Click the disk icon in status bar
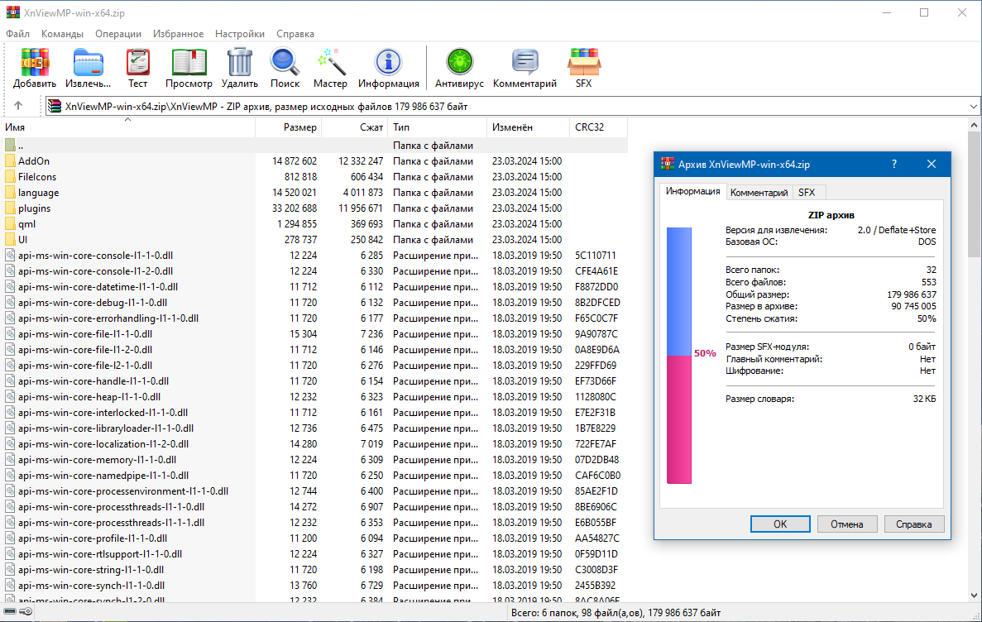This screenshot has width=982, height=622. 10,611
